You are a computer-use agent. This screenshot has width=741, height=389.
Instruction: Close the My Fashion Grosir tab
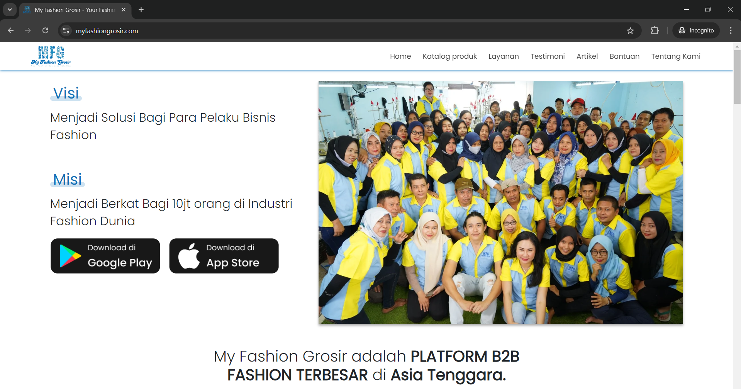pos(124,10)
